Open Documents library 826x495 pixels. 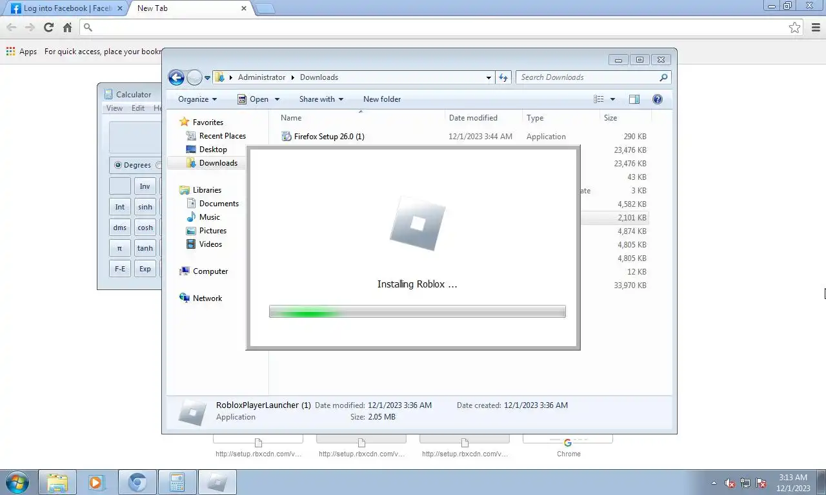click(218, 204)
